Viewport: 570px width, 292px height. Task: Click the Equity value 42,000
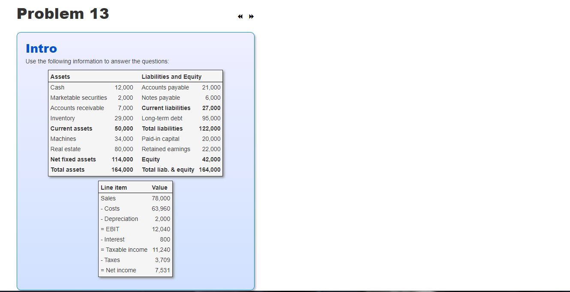pos(211,159)
